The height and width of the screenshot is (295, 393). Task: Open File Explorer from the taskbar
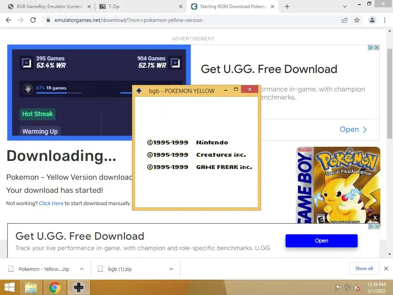(31, 287)
